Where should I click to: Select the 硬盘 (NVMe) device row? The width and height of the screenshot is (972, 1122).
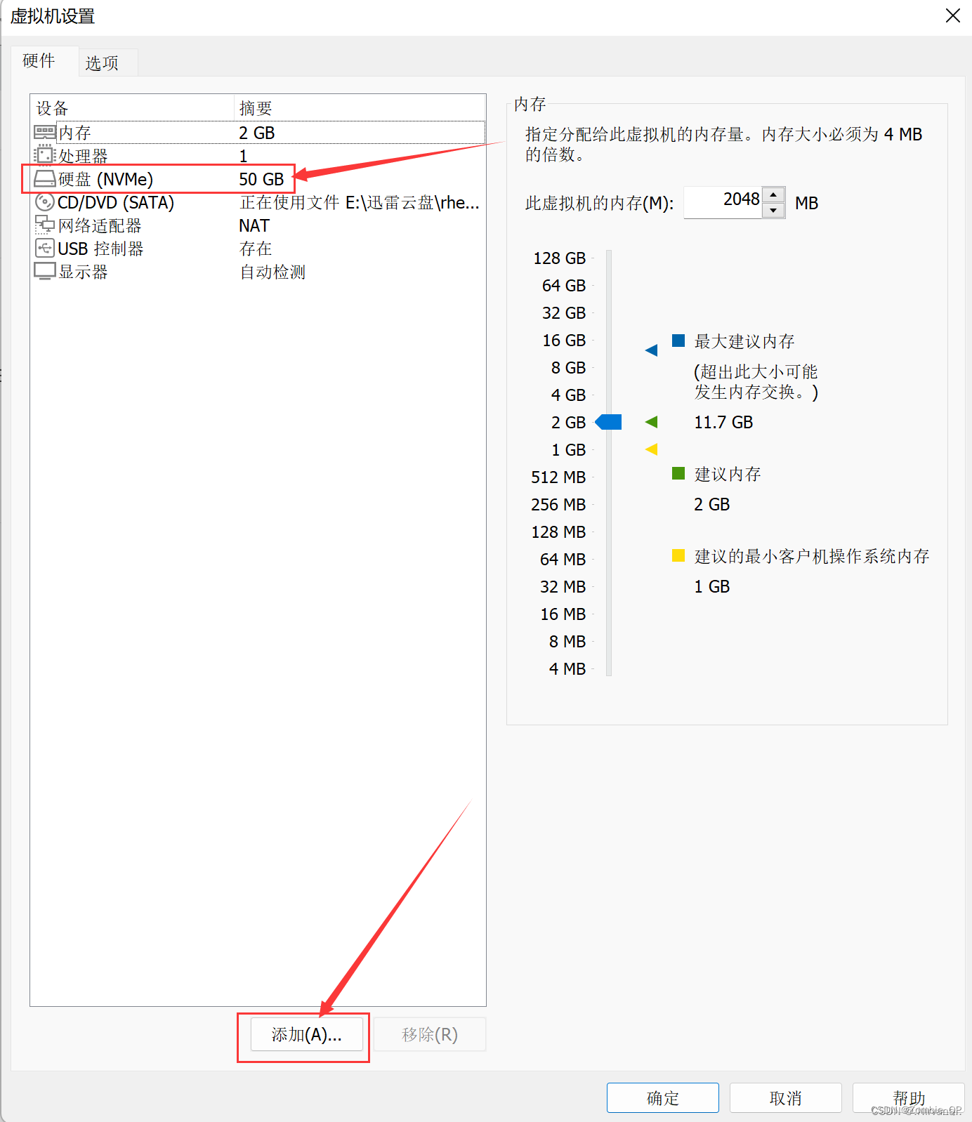click(x=258, y=179)
